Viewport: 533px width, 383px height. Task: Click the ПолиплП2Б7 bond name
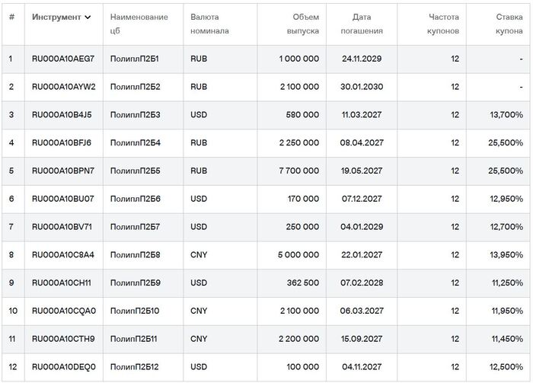point(136,227)
